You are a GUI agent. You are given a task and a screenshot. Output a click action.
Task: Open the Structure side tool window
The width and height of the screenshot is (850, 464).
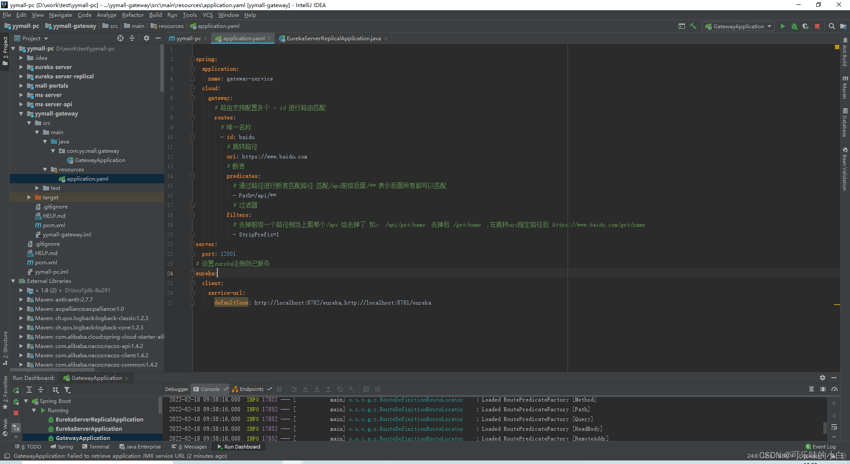coord(5,348)
